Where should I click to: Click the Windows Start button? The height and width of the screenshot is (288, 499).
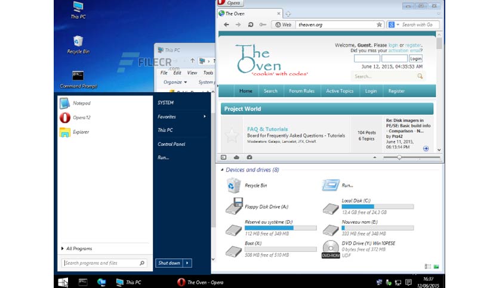[x=63, y=282]
